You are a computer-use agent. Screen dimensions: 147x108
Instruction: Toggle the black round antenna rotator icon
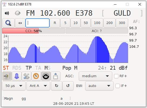pyautogui.click(x=46, y=76)
